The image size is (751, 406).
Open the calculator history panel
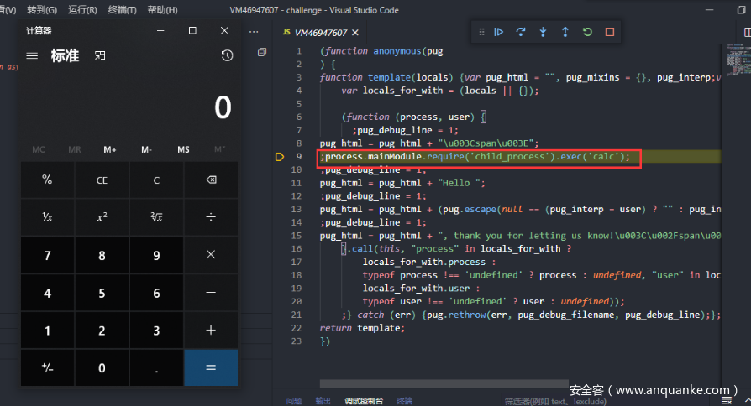coord(227,55)
